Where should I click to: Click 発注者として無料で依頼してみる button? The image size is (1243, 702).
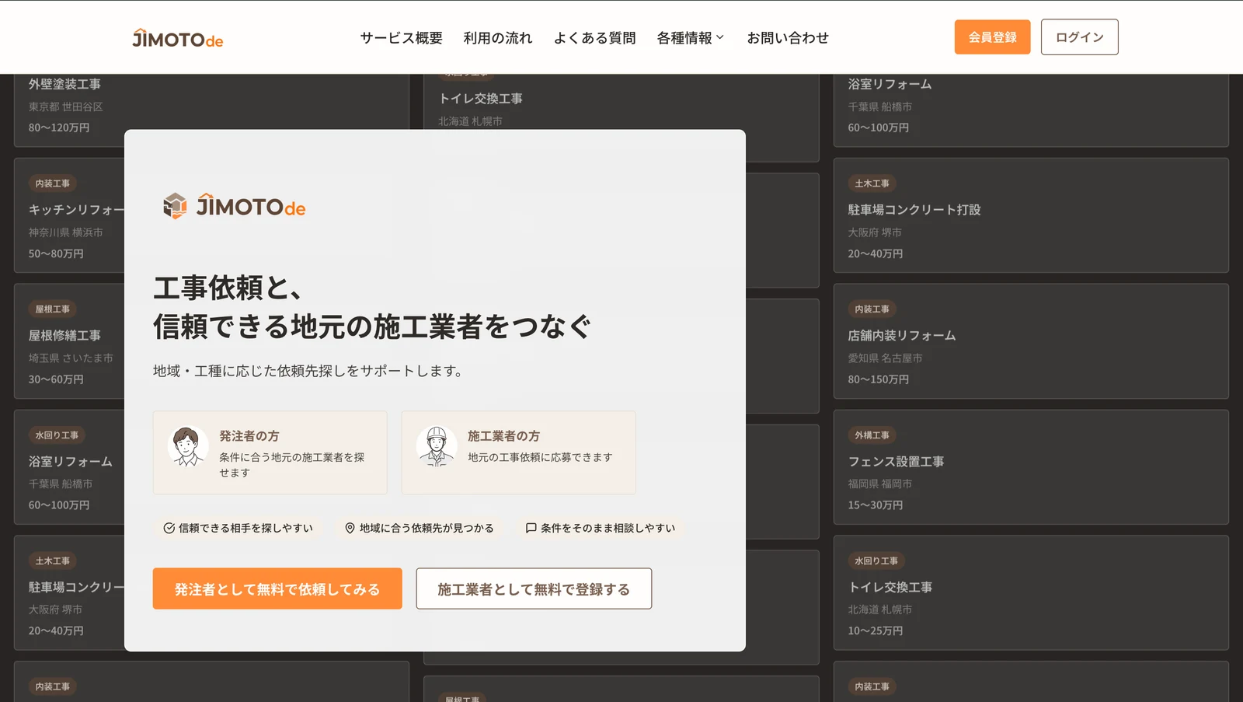pyautogui.click(x=277, y=588)
